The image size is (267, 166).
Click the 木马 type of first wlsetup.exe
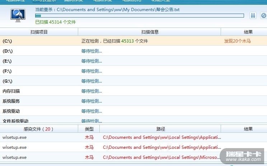[x=89, y=137]
